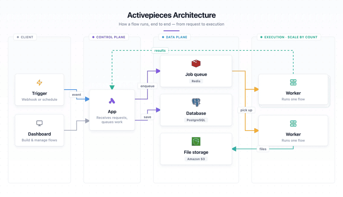Click the Amazon S3 bucket icon
Image resolution: width=343 pixels, height=197 pixels.
click(x=196, y=141)
